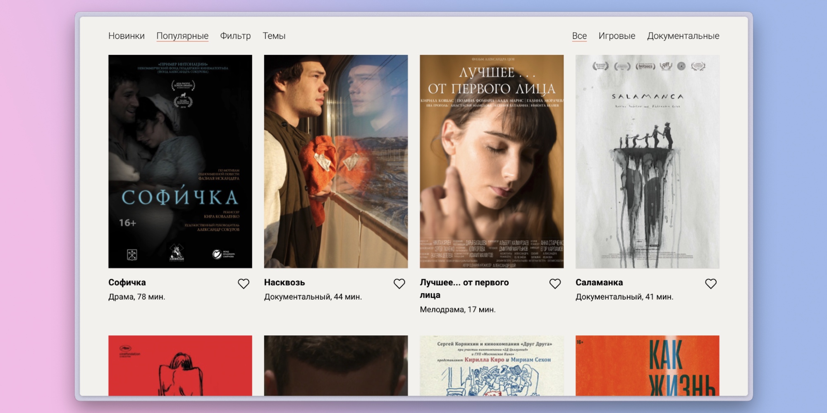The image size is (827, 413).
Task: Open the dark head close-up poster
Action: pos(336,366)
